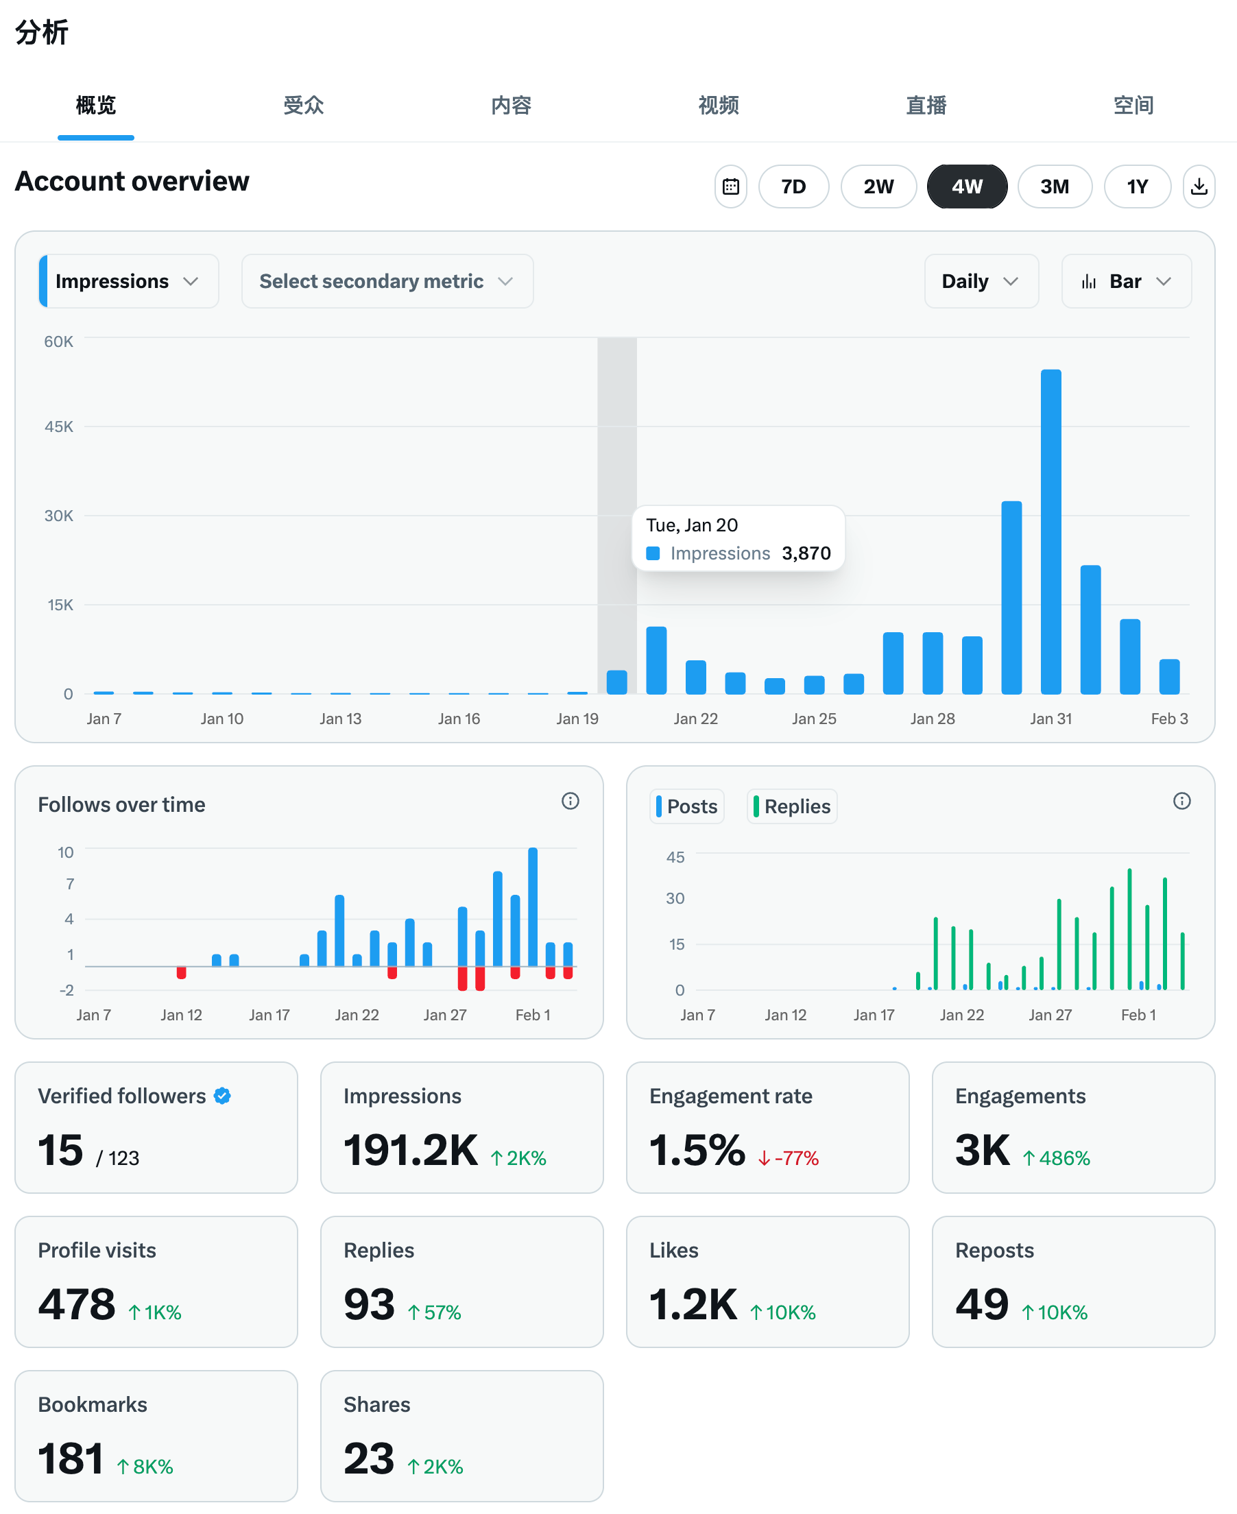Click info icon on Follows over time

[x=570, y=801]
